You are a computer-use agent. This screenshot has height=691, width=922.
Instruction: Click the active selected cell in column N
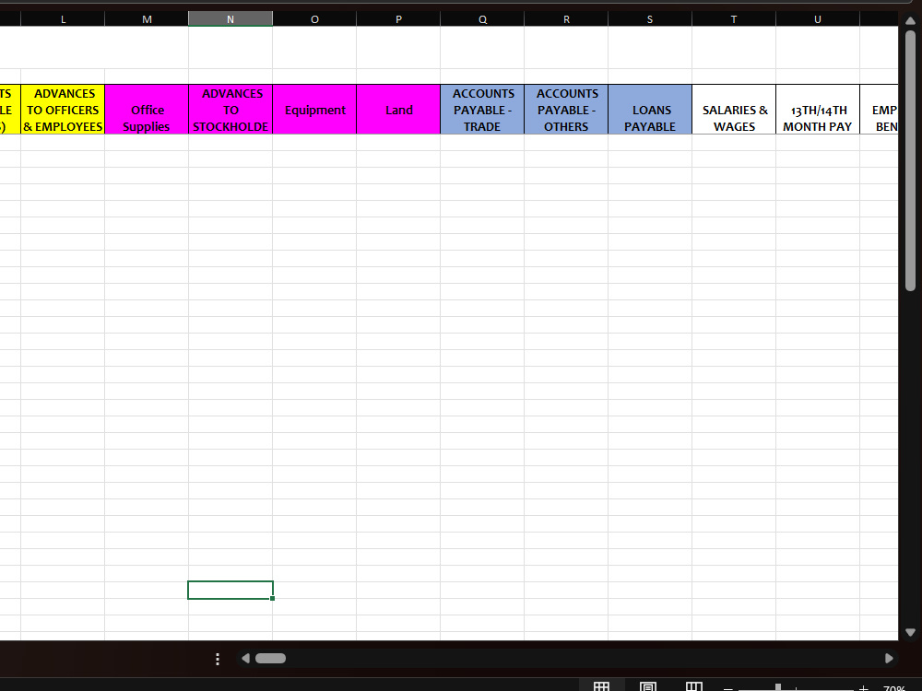pos(230,590)
